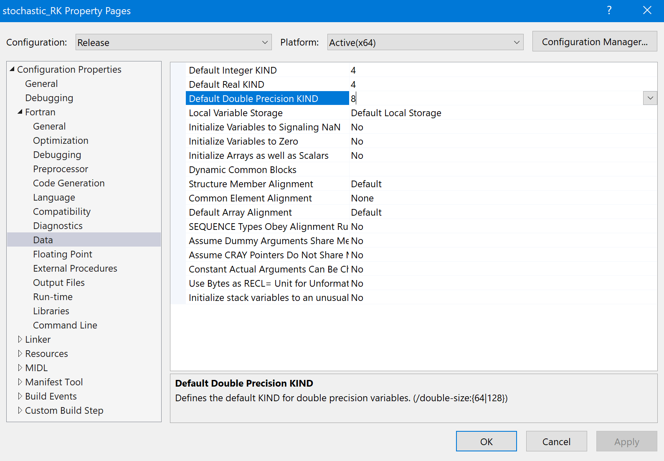Expand the Resources tree node

click(20, 353)
